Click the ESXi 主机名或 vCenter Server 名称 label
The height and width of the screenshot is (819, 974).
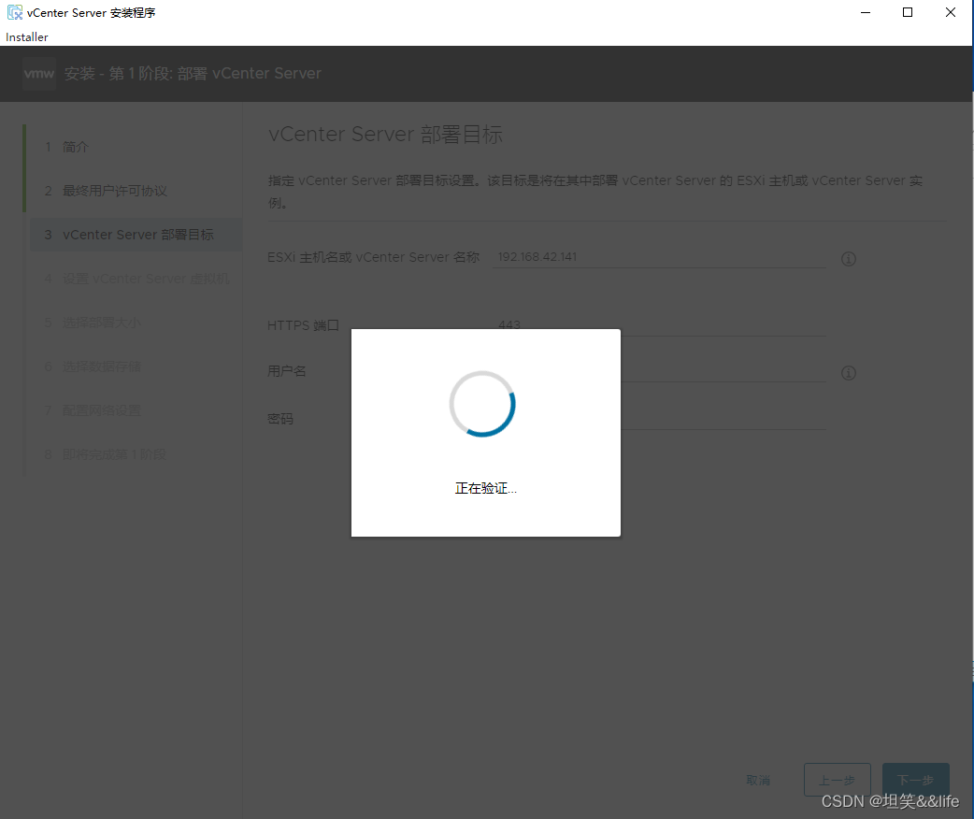tap(373, 257)
